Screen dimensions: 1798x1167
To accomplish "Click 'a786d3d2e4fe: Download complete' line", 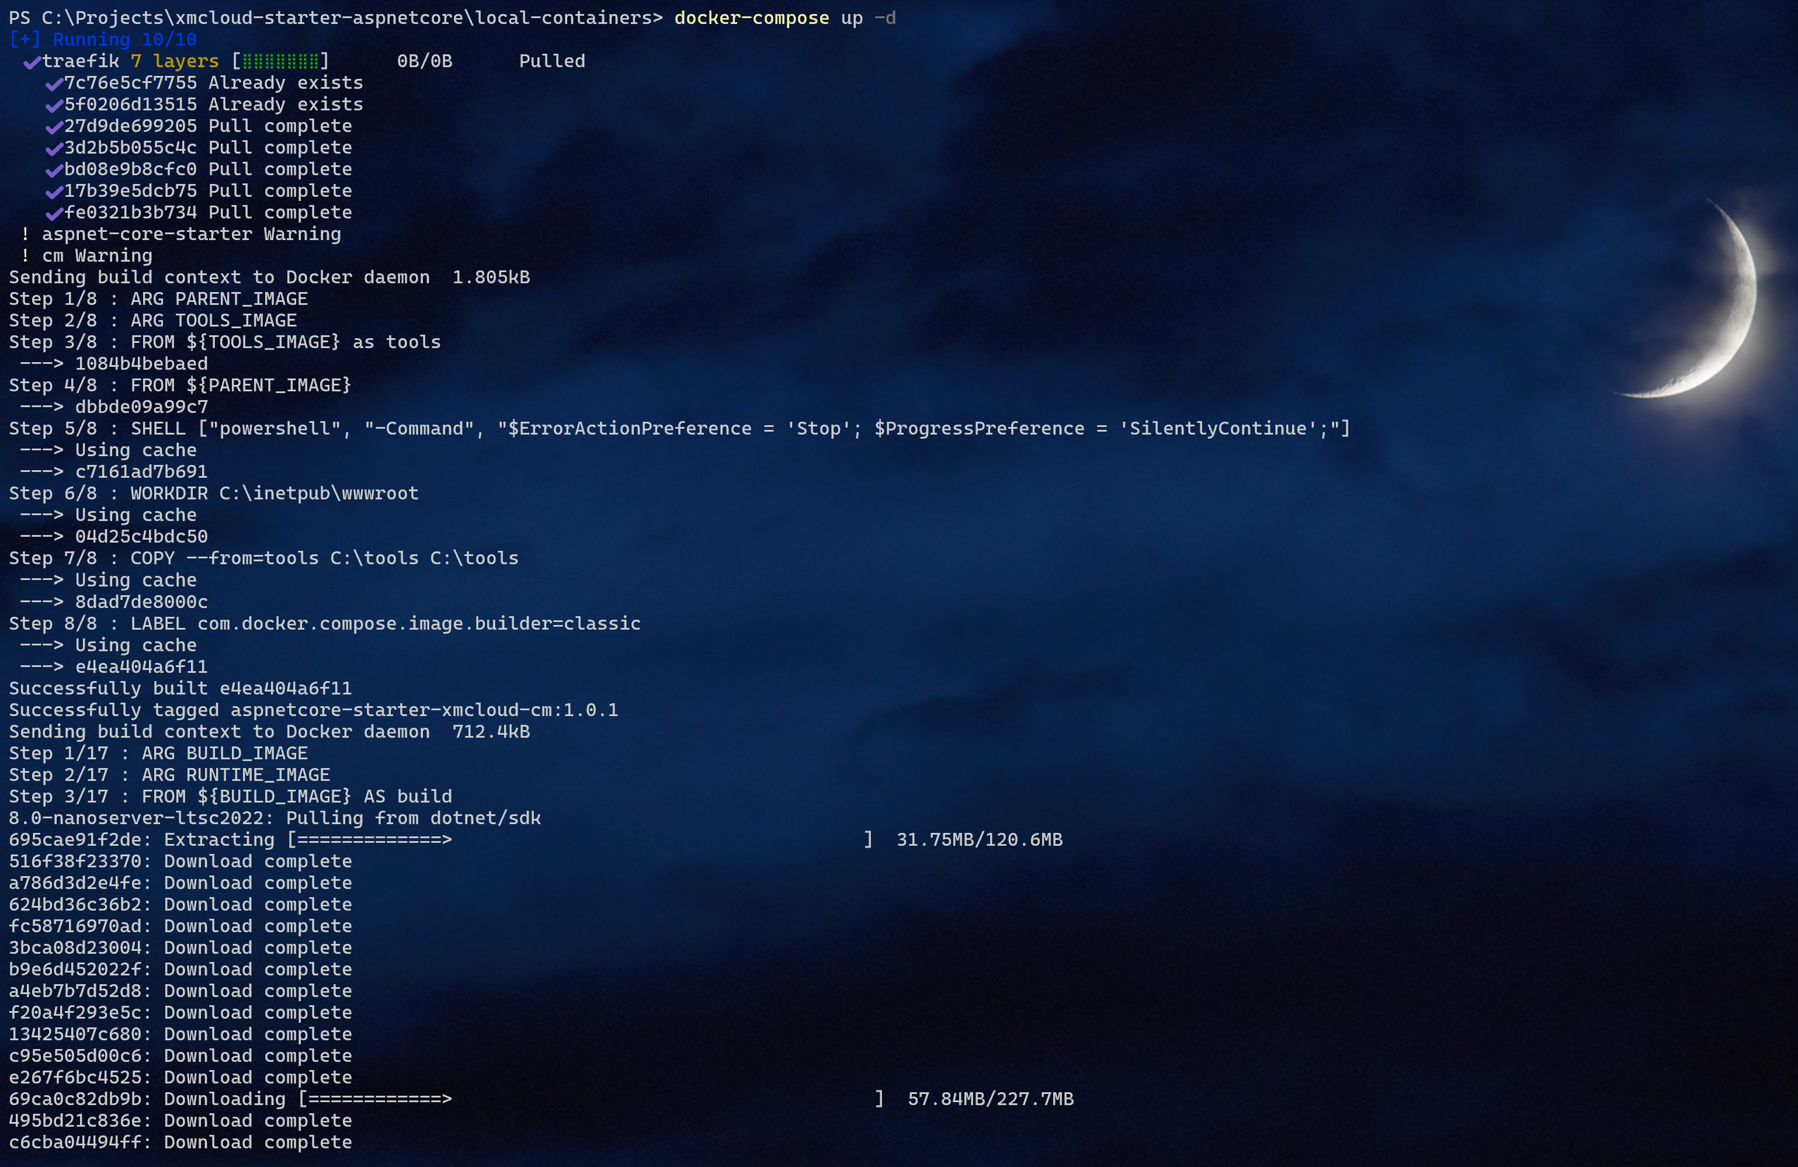I will 181,883.
